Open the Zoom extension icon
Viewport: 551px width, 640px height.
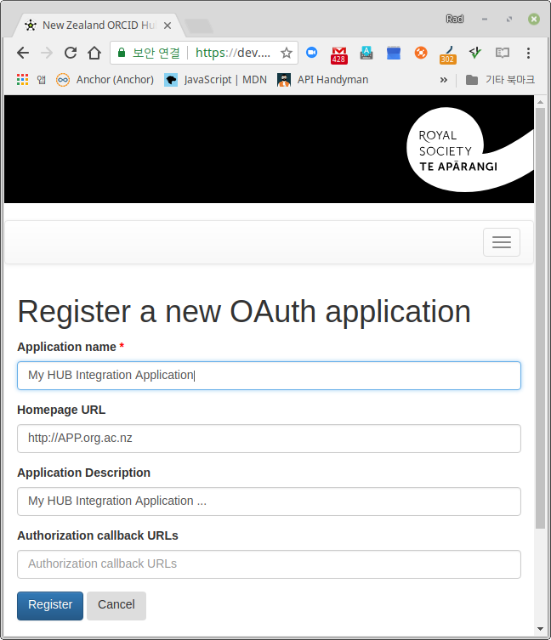[x=312, y=52]
